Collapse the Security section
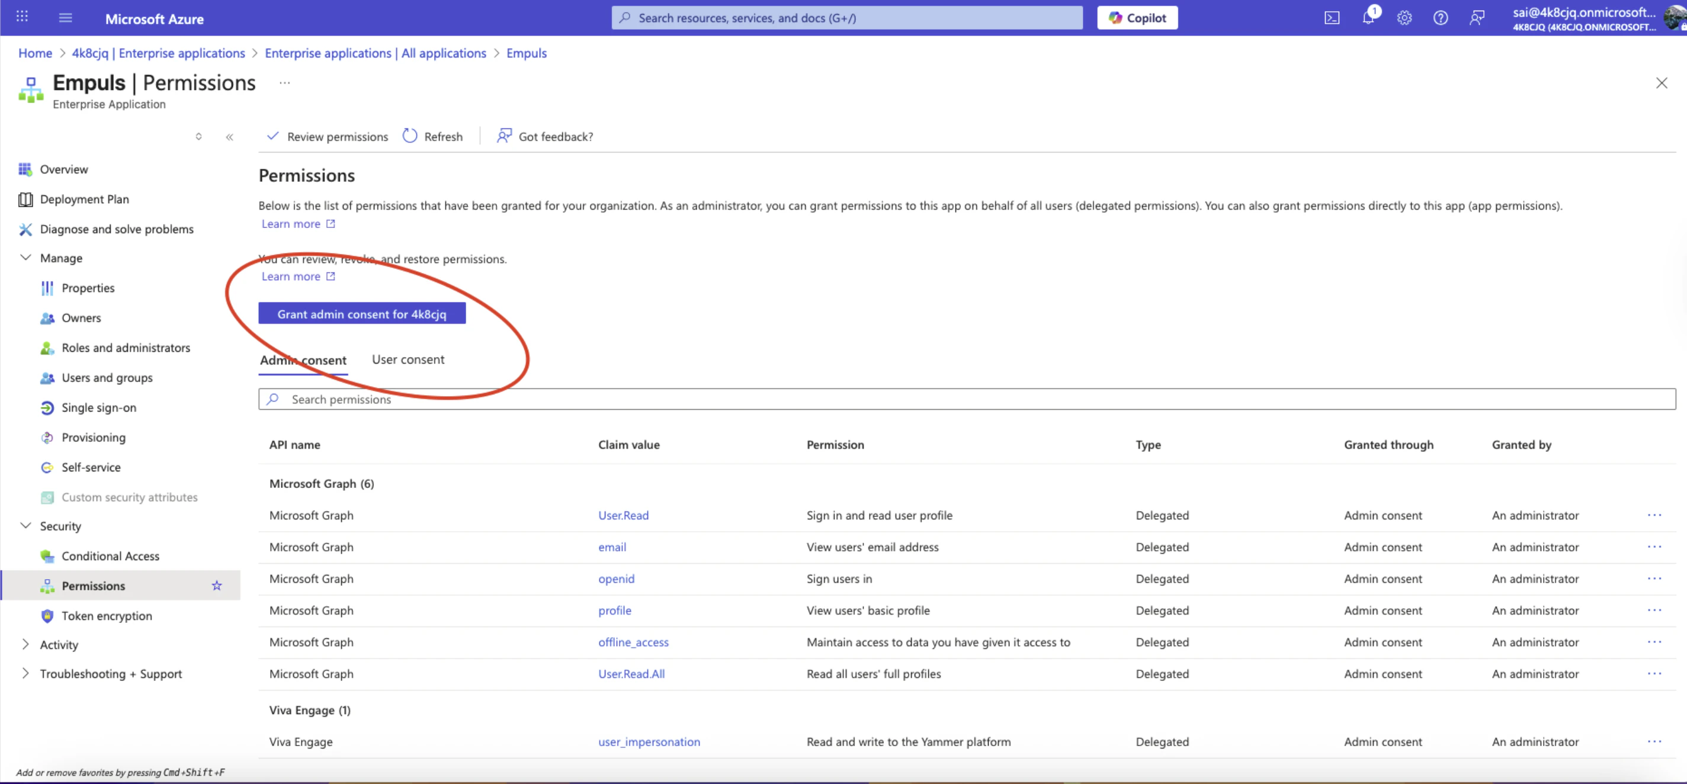The image size is (1687, 784). tap(25, 526)
